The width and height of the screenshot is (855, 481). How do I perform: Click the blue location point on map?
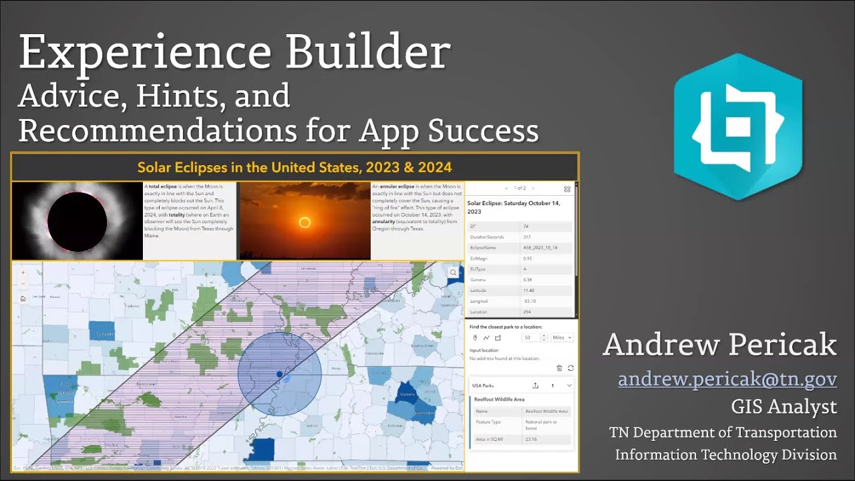coord(279,374)
